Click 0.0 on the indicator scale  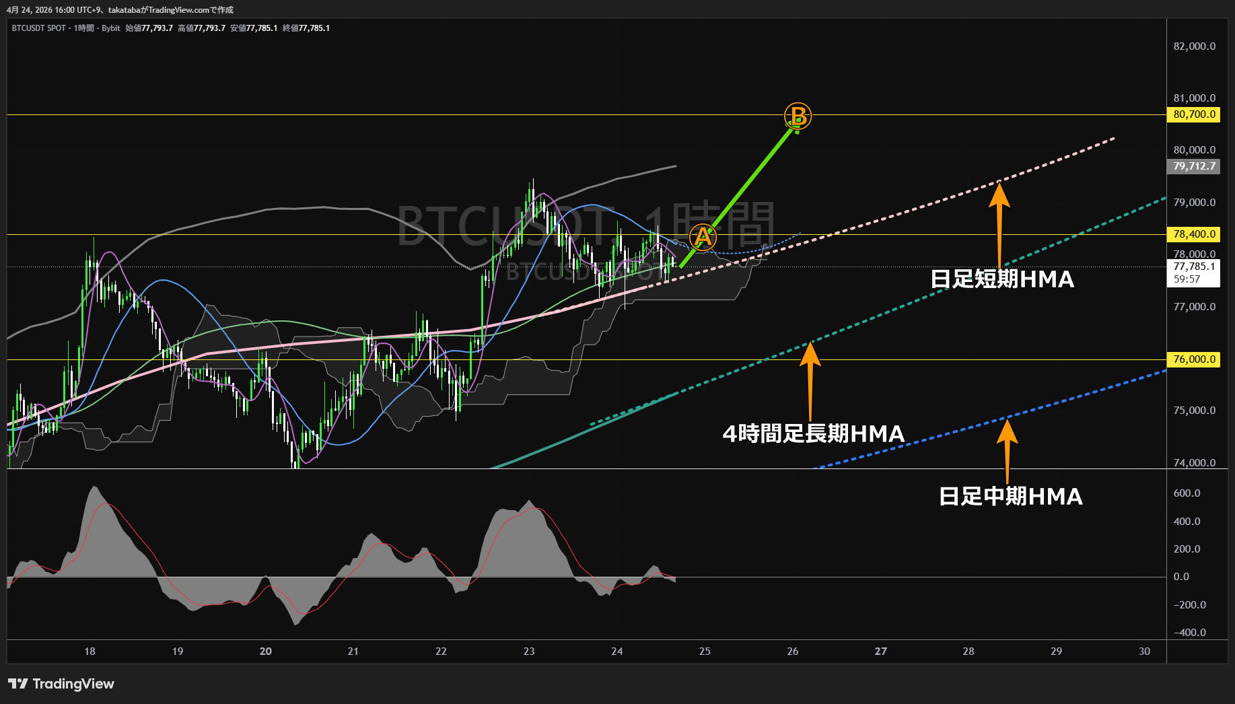[1181, 577]
